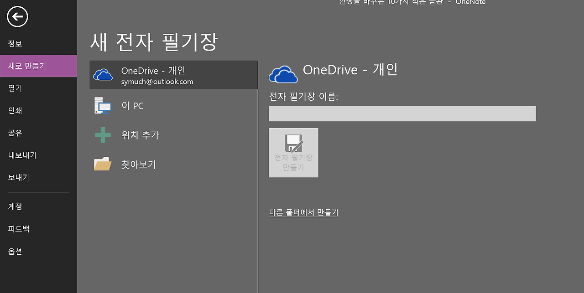
Task: Select OneDrive - 개인 row in location list
Action: point(174,75)
